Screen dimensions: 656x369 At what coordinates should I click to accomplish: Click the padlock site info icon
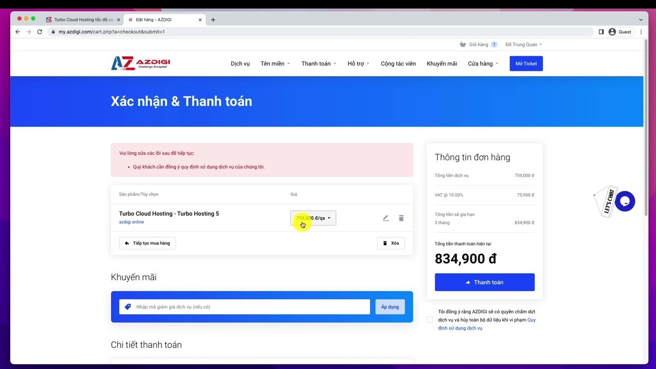pyautogui.click(x=53, y=32)
